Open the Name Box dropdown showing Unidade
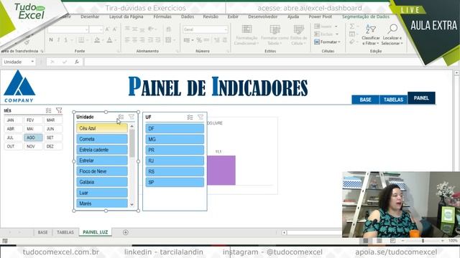Screen dimensions: 460x258 click(32, 62)
